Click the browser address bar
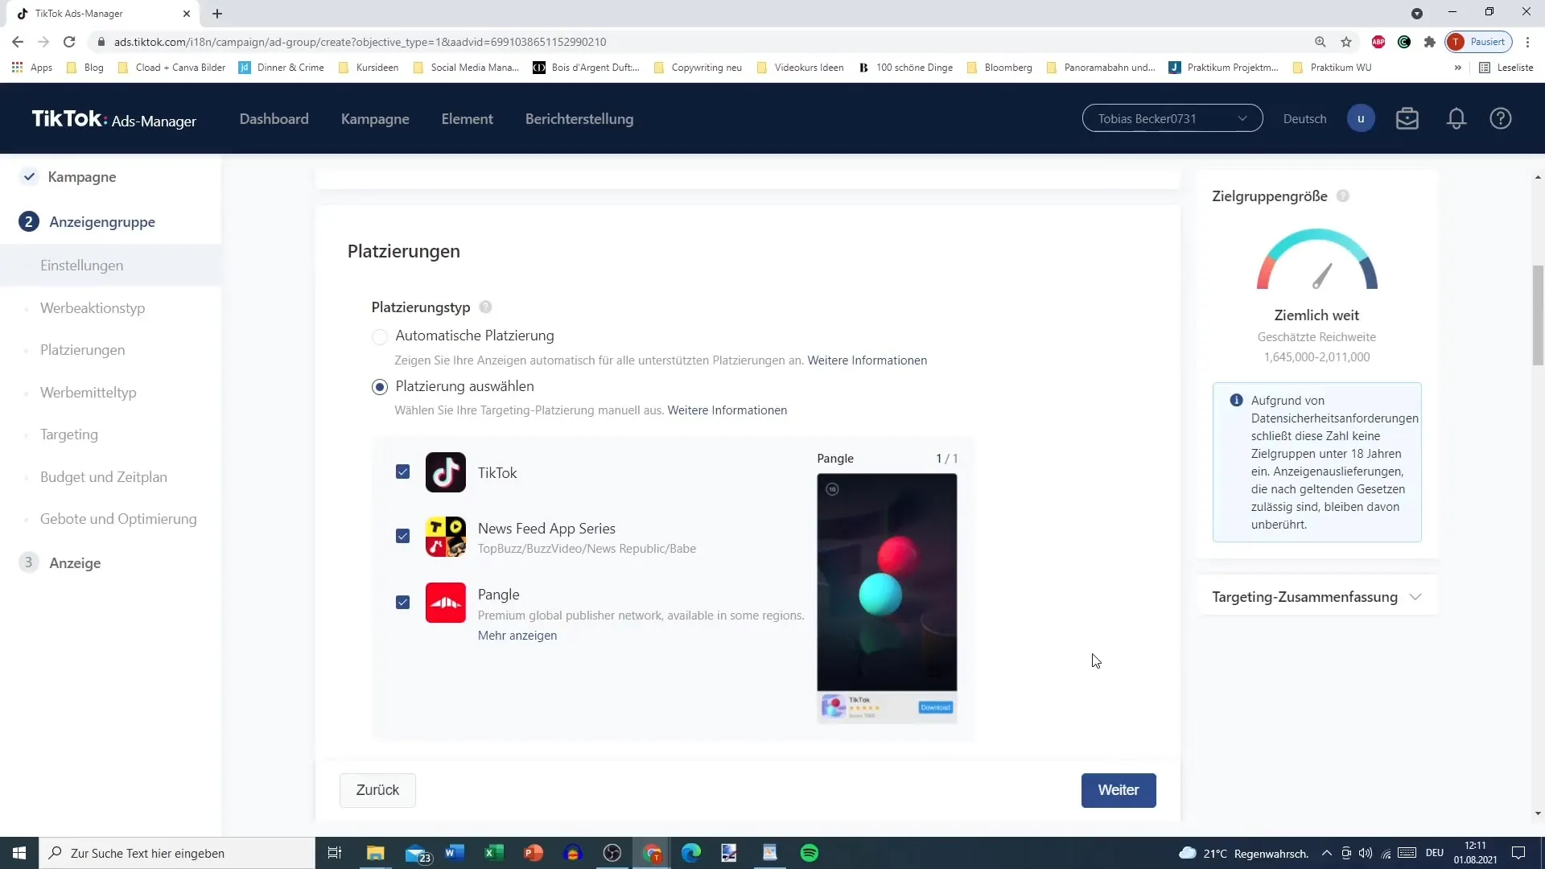Image resolution: width=1545 pixels, height=869 pixels. (x=700, y=42)
